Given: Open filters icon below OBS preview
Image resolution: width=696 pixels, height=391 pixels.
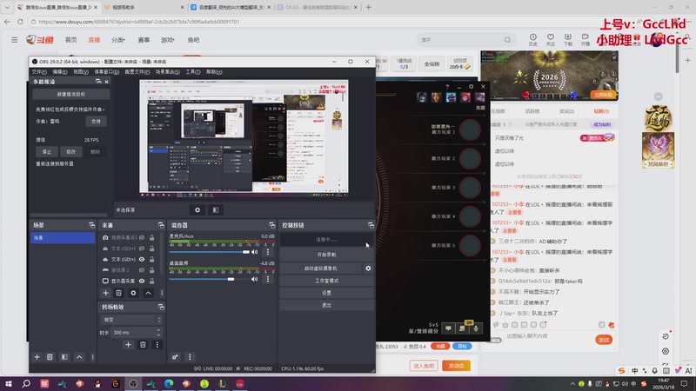Looking at the screenshot, I should (216, 210).
